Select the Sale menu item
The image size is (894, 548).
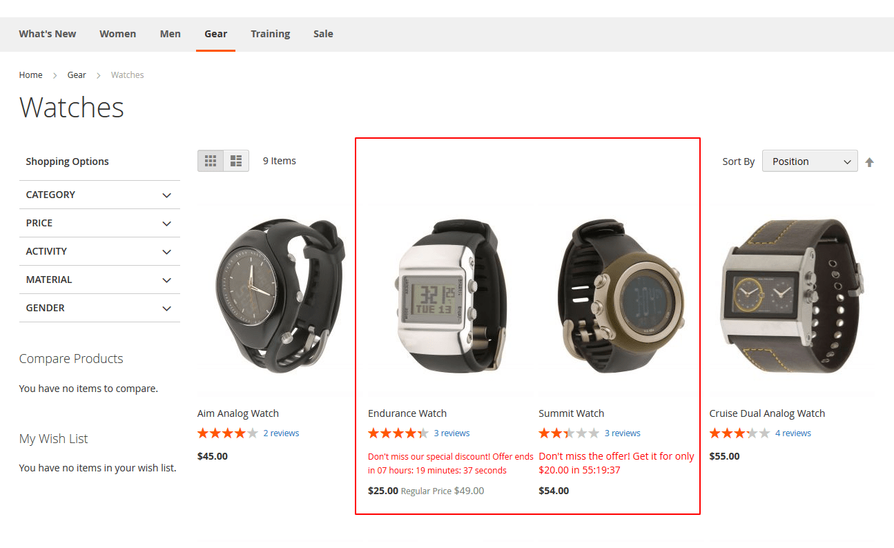pos(323,33)
